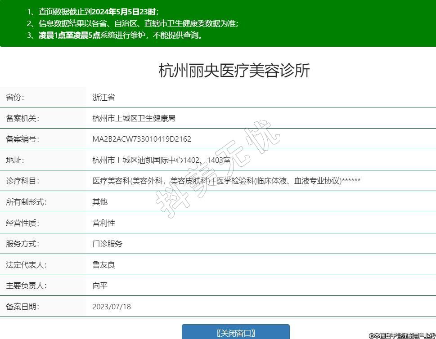Click the province value 浙江省
436x339 pixels.
click(103, 97)
